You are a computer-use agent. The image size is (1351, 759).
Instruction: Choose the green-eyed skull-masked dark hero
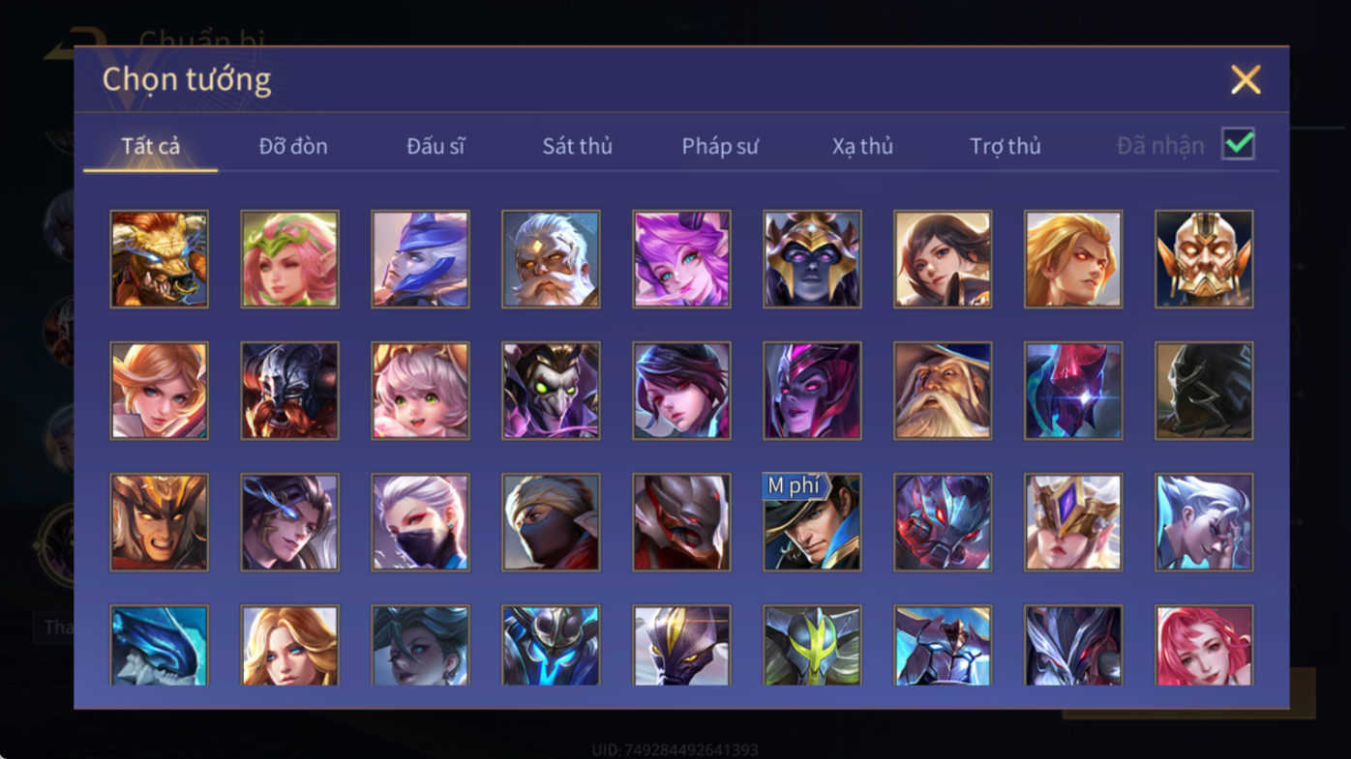pyautogui.click(x=551, y=391)
